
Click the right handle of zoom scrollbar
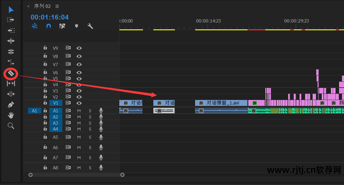122,175
